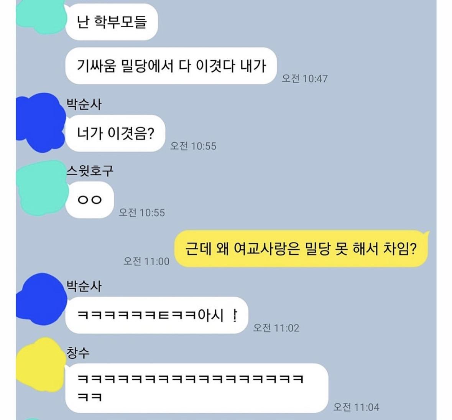Screen dimensions: 452x420
Task: Open 스윗호구's teal profile avatar
Action: (x=41, y=188)
